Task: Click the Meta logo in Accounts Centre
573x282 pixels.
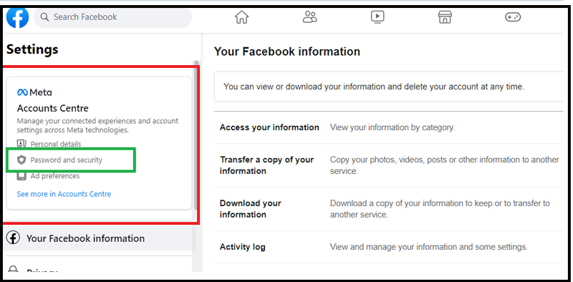Action: tap(34, 92)
